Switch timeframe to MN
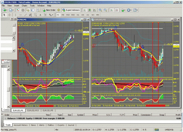 [98, 15]
